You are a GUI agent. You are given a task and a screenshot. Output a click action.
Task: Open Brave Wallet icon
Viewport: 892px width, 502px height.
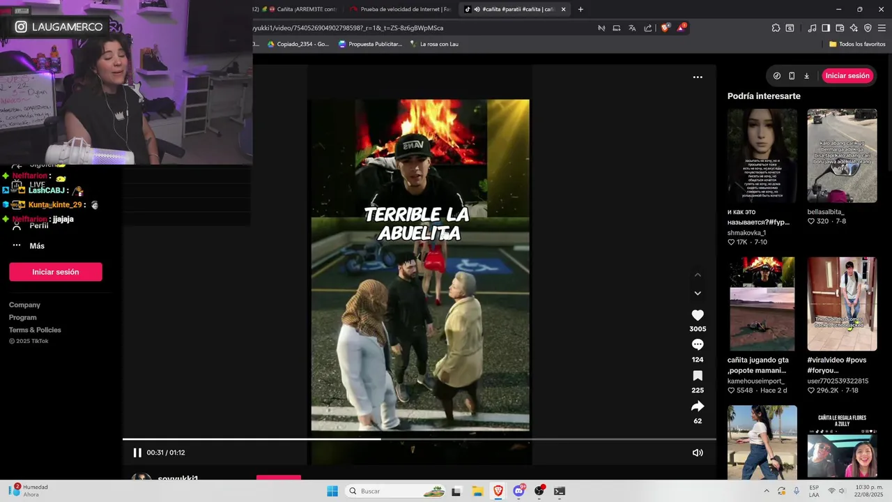(840, 28)
